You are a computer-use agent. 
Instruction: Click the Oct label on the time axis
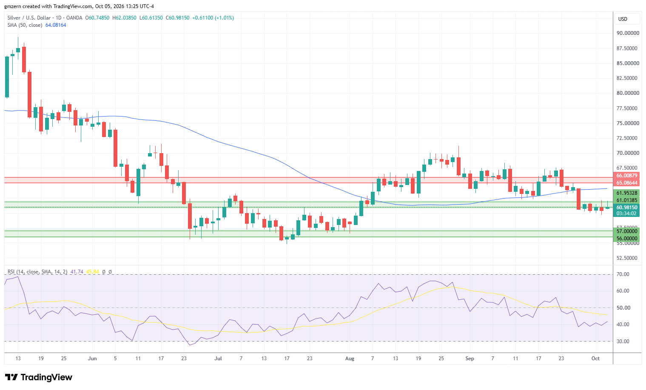pyautogui.click(x=595, y=359)
